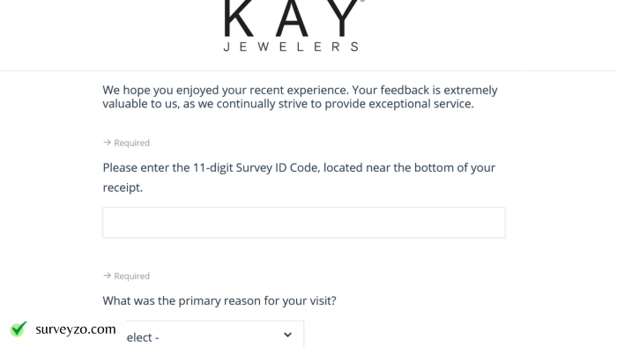This screenshot has height=347, width=617.
Task: Click the 'Please enter the 11-digit Survey ID Code' question
Action: 299,178
